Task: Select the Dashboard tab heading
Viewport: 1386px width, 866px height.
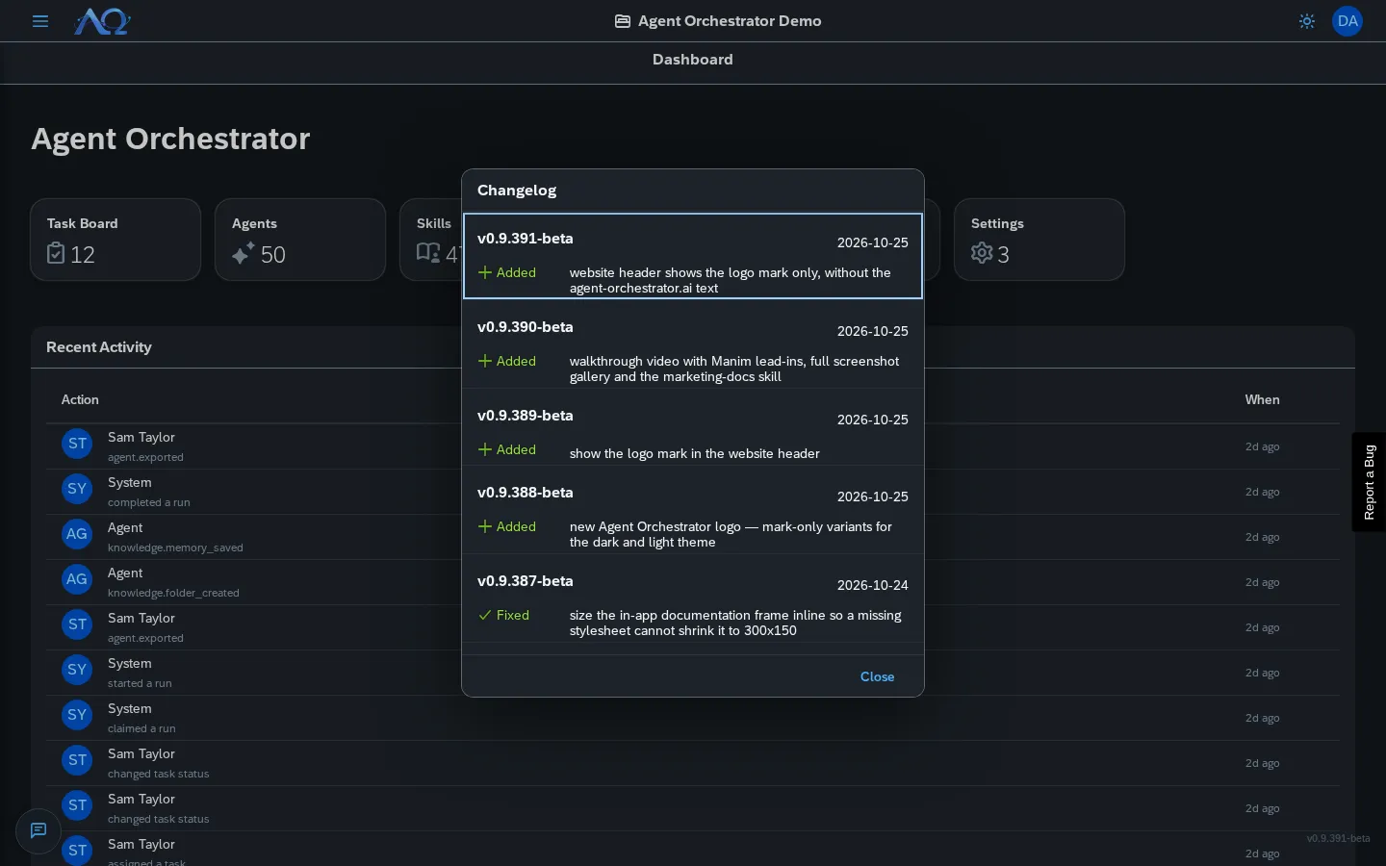Action: [693, 60]
